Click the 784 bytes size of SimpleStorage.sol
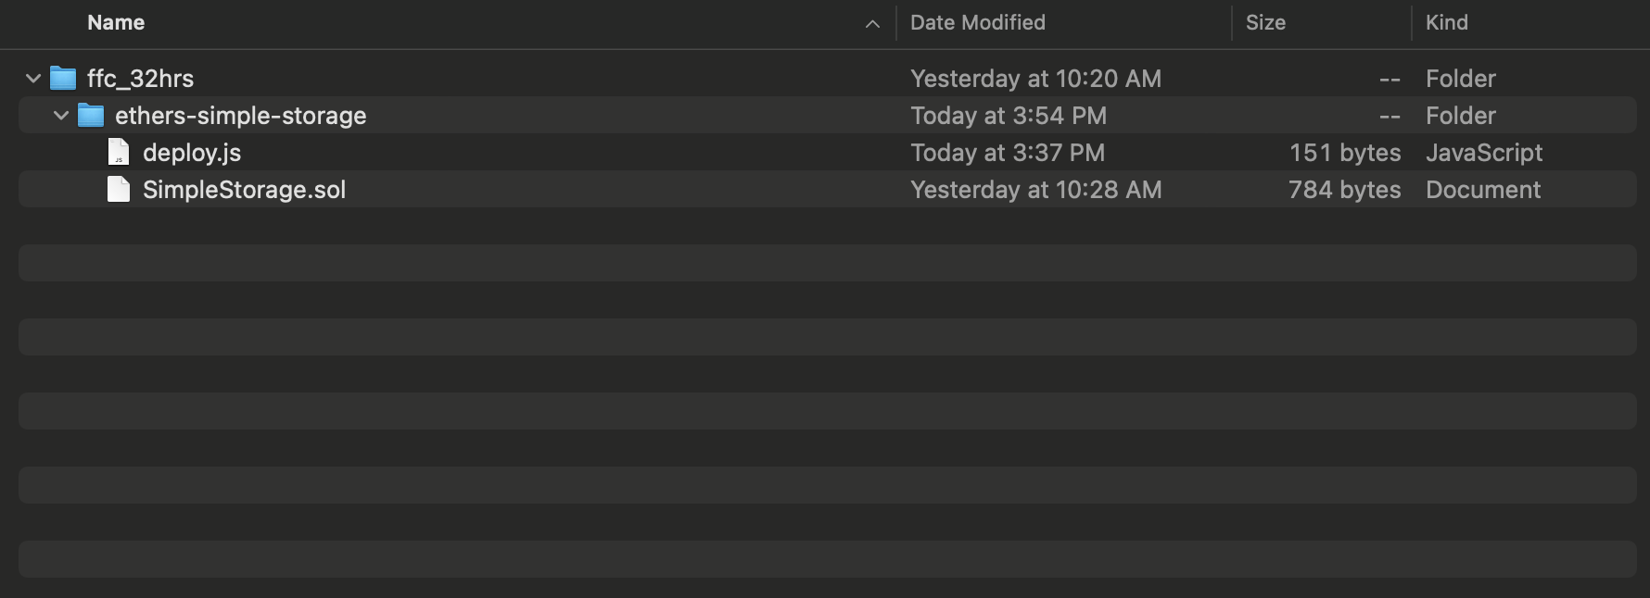This screenshot has width=1650, height=598. [1344, 190]
